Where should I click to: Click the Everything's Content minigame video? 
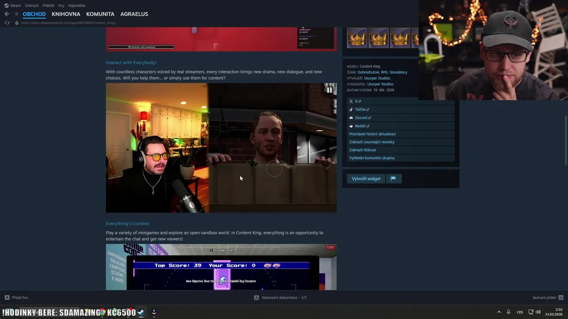click(221, 267)
